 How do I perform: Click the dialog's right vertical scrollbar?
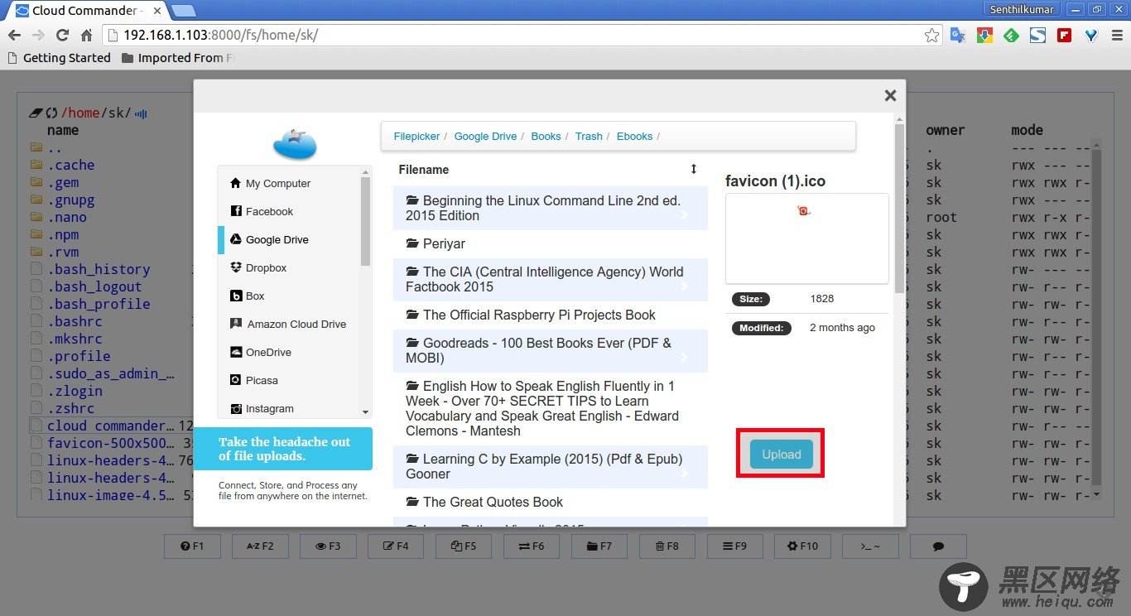point(899,207)
